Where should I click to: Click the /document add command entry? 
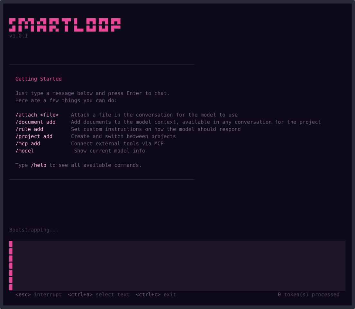(35, 122)
